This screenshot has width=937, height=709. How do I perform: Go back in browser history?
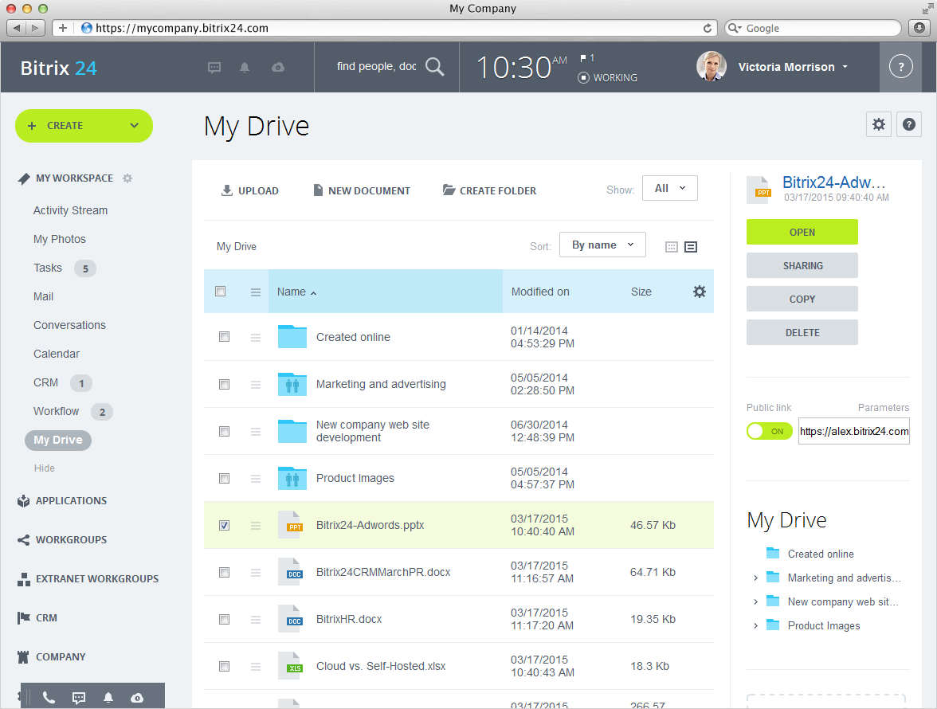point(16,28)
